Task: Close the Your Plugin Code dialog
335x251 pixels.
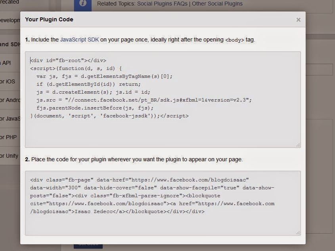Action: click(x=298, y=20)
